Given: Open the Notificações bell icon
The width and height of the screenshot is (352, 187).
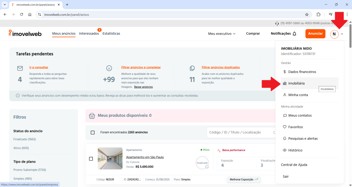Looking at the screenshot, I should [294, 34].
